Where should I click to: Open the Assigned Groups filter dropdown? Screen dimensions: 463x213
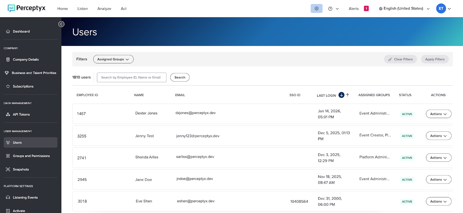tap(113, 59)
